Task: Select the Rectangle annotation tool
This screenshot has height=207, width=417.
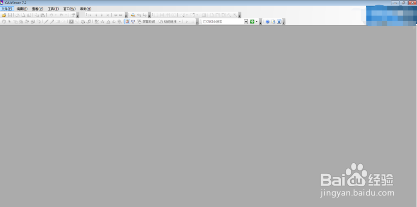Action: pos(58,22)
